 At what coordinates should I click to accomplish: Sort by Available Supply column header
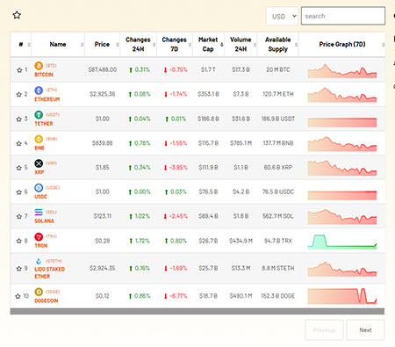(278, 44)
